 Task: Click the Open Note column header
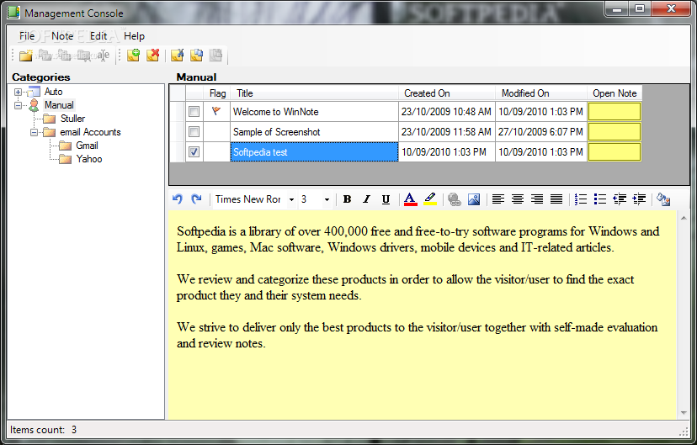point(615,93)
